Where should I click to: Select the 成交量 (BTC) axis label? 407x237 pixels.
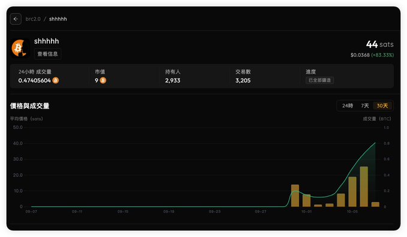click(376, 119)
